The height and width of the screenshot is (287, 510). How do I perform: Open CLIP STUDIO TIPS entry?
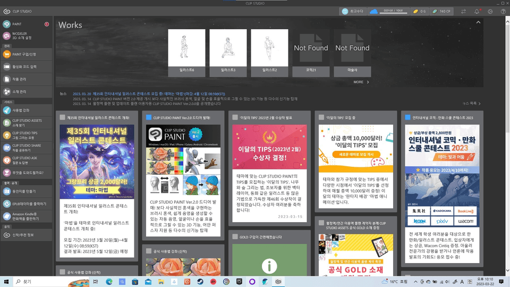click(x=26, y=136)
